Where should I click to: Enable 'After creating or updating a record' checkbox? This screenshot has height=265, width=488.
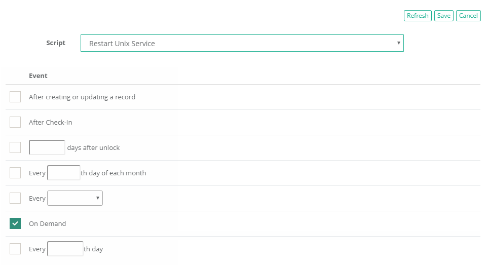tap(15, 97)
